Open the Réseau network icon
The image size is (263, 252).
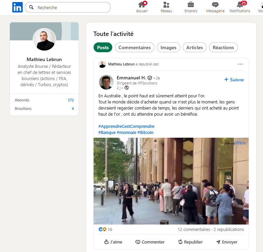(x=166, y=4)
